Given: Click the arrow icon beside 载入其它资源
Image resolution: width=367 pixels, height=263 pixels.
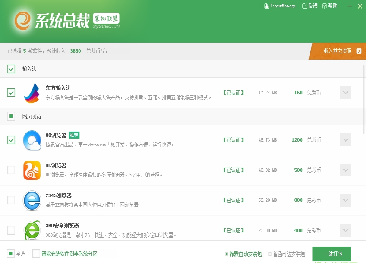Looking at the screenshot, I should coord(359,51).
